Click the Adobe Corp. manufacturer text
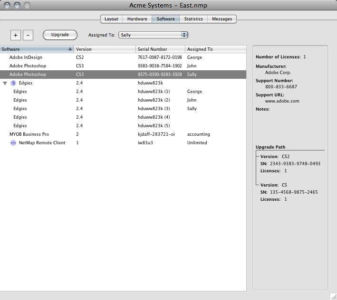Viewport: 337px width, 300px height. 278,73
